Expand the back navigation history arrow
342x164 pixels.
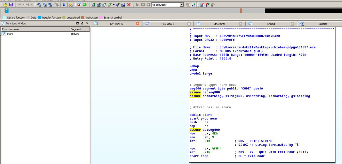(24, 5)
